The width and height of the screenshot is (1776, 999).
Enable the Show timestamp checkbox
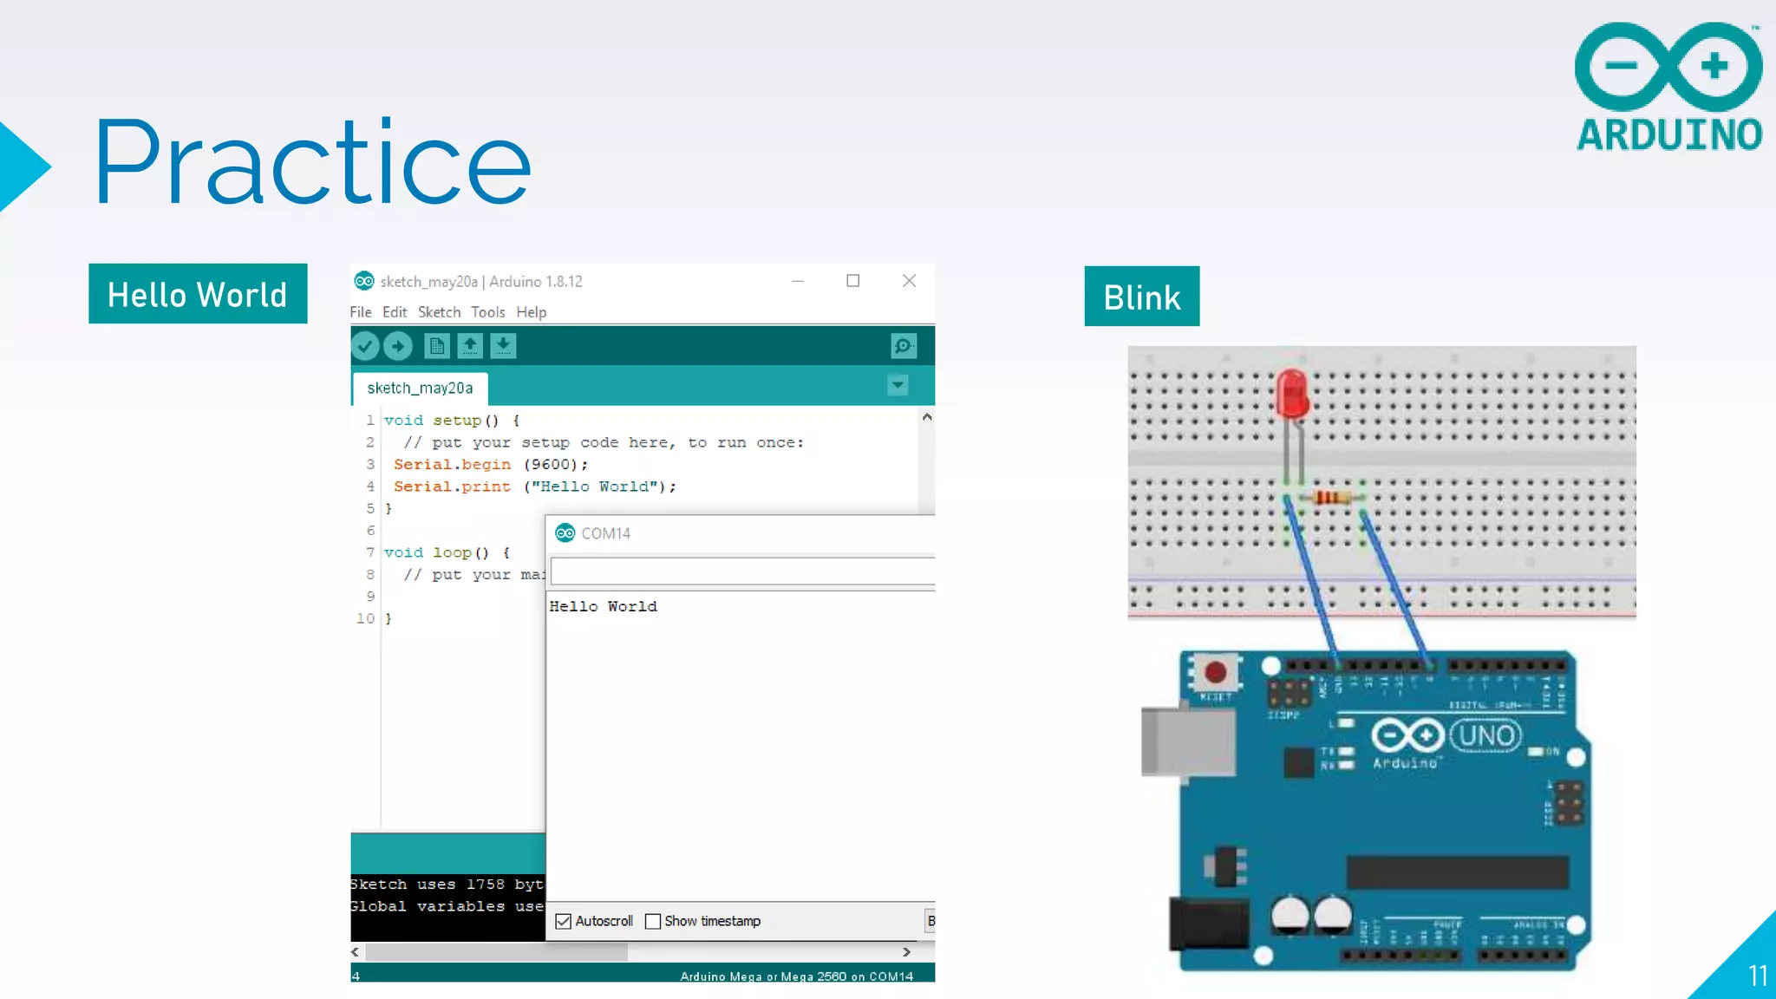click(x=653, y=921)
